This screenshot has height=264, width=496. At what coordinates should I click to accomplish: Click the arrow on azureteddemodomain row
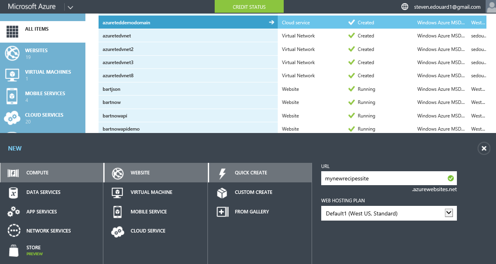coord(272,22)
